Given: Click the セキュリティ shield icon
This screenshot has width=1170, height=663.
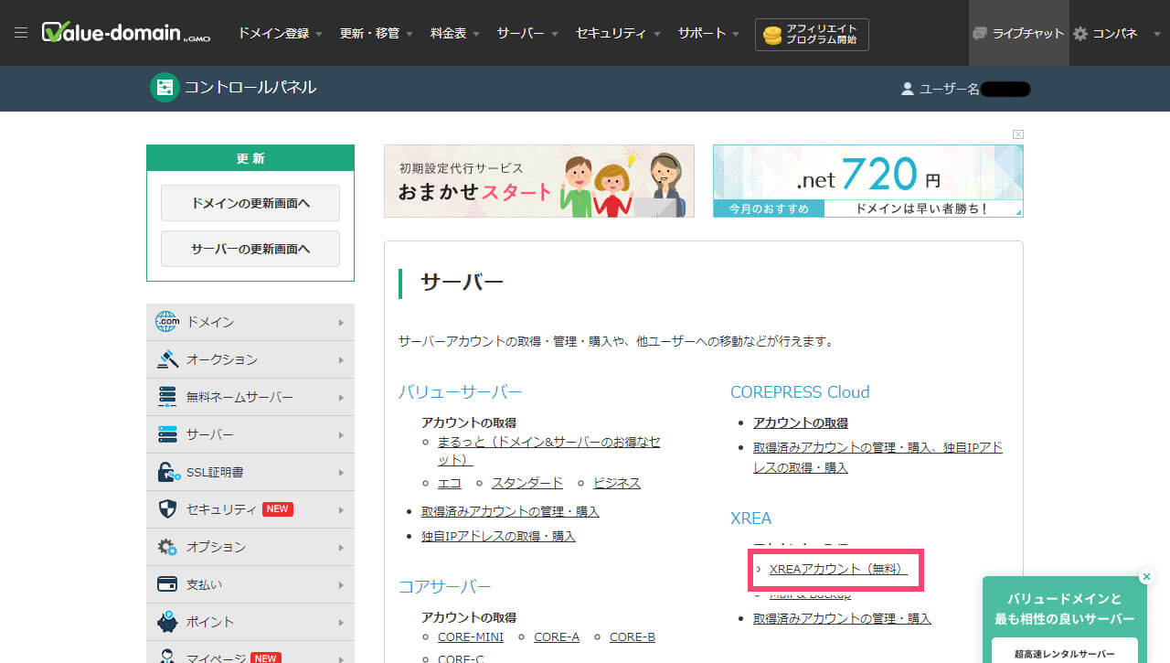Looking at the screenshot, I should [167, 509].
